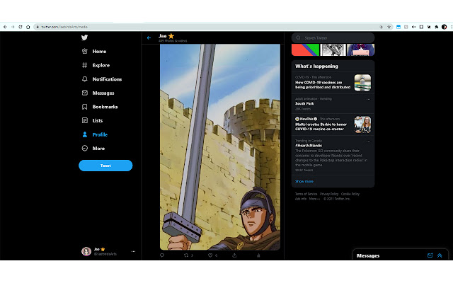Open the browser extensions puzzle icon
Screen dimensions: 453x283
click(x=437, y=27)
